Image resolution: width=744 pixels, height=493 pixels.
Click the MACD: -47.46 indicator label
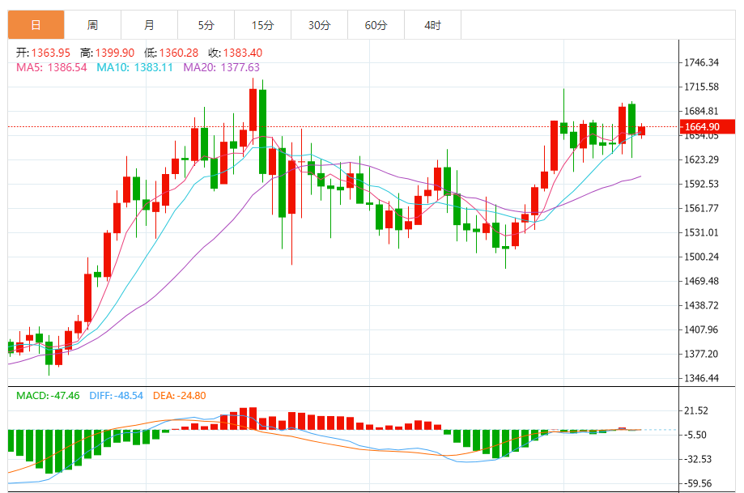(48, 395)
